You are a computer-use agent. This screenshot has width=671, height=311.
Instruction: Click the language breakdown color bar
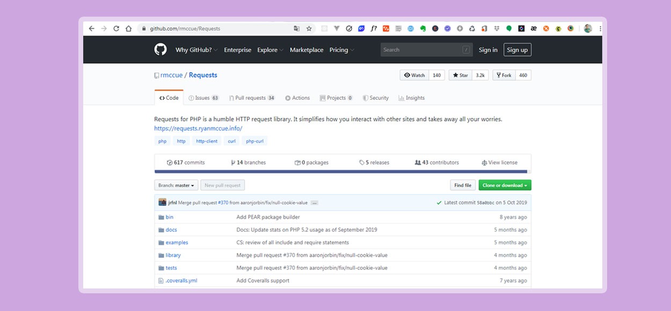pyautogui.click(x=342, y=172)
